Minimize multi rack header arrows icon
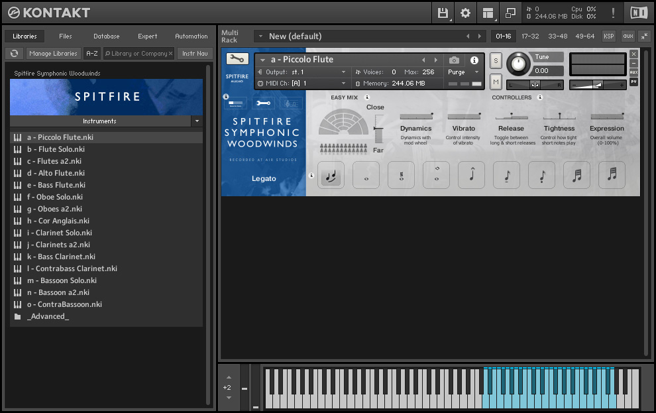 coord(645,36)
